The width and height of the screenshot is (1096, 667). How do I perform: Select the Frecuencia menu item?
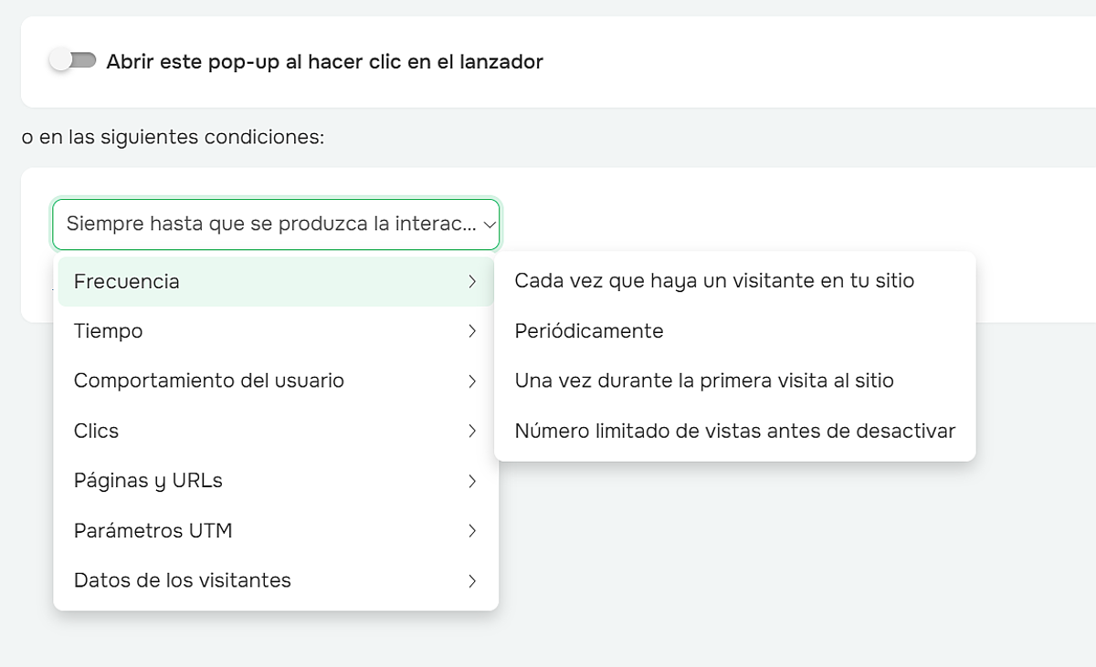coord(276,281)
